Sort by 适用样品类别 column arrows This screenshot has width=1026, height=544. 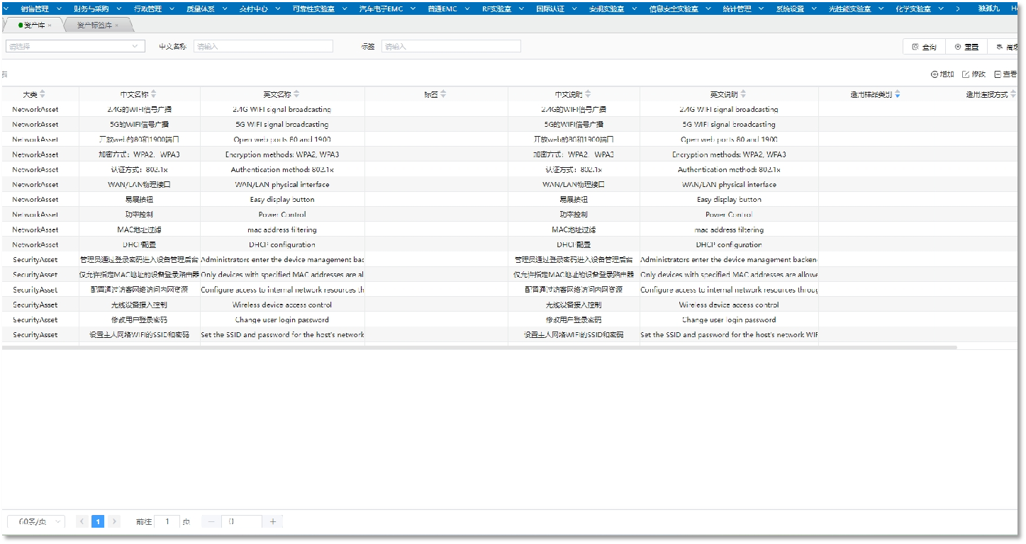(x=898, y=94)
